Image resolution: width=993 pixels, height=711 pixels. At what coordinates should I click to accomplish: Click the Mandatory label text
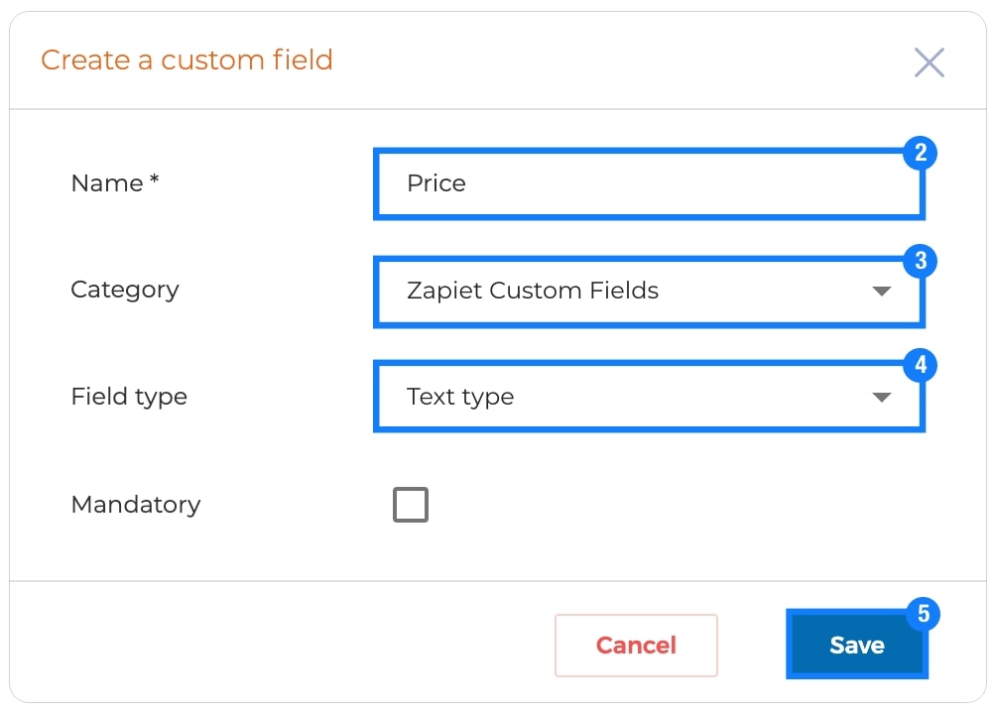coord(136,505)
